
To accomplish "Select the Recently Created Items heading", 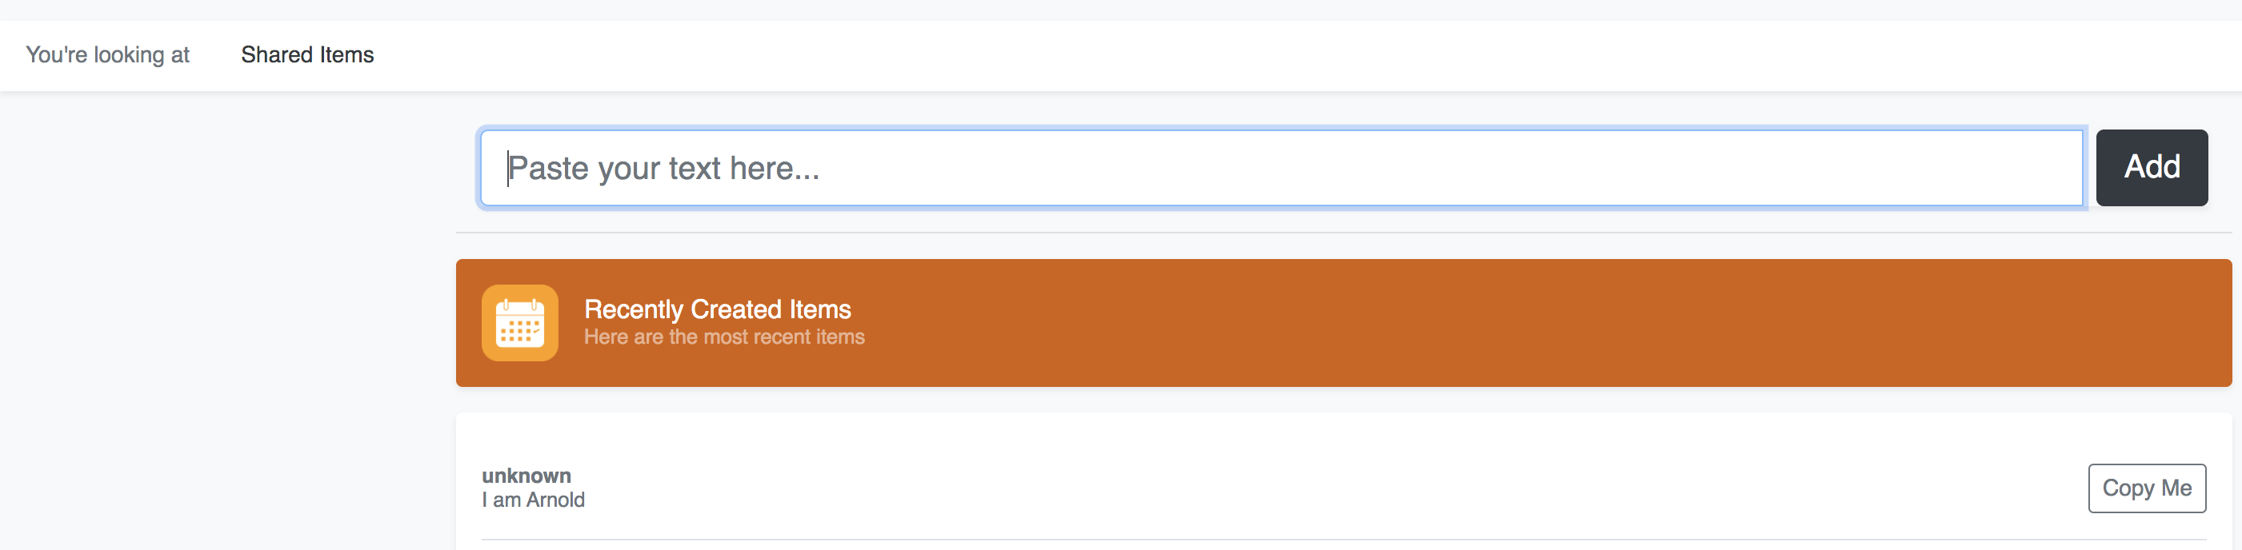I will coord(717,309).
